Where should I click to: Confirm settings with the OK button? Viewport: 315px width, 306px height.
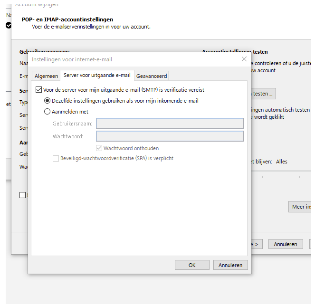point(192,265)
